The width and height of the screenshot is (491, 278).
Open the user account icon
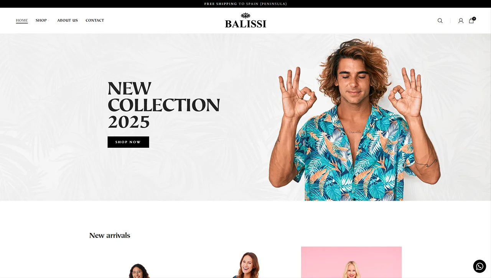click(461, 21)
